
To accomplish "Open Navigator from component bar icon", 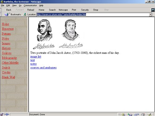I will pyautogui.click(x=123, y=114).
